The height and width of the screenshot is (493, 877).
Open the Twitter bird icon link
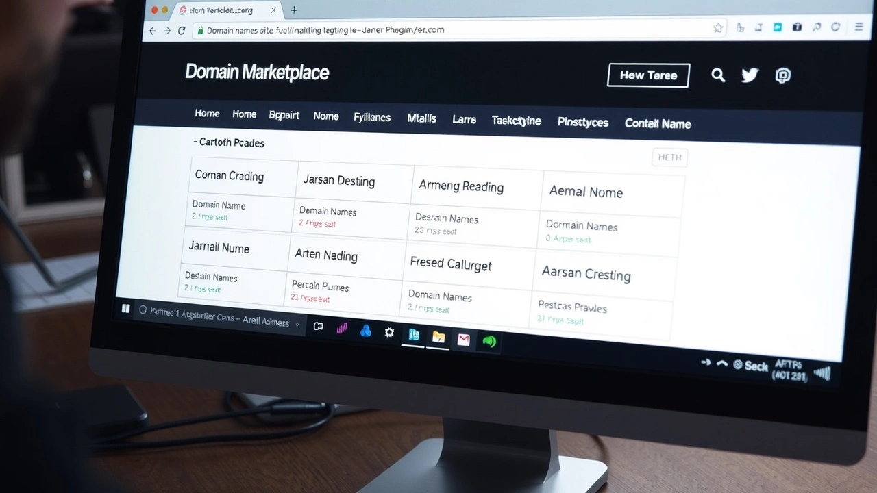(750, 75)
